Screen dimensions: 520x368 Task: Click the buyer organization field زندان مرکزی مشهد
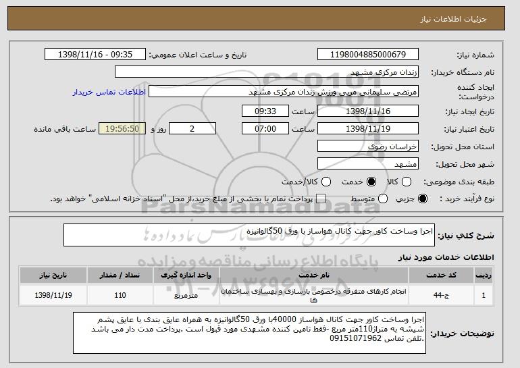(267, 72)
